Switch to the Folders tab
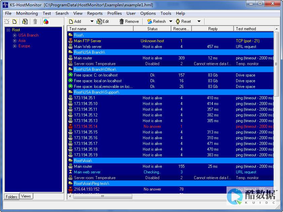 tap(11, 197)
